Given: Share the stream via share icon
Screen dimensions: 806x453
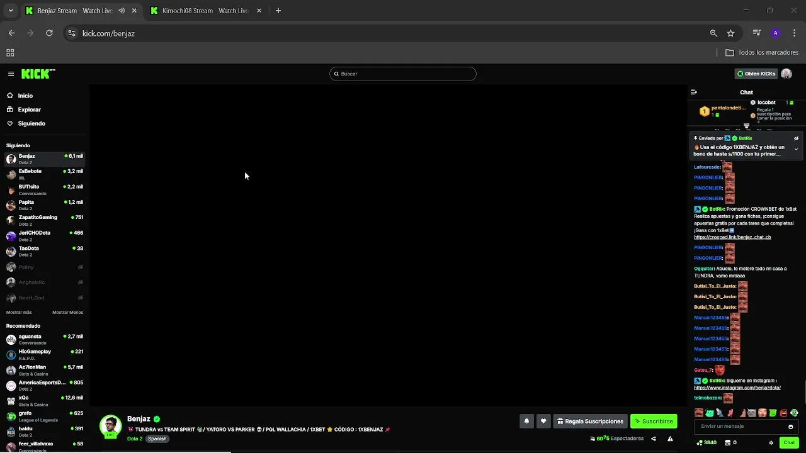Looking at the screenshot, I should [x=653, y=439].
